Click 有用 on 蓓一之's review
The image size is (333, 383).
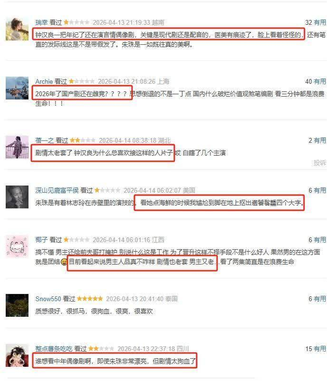pyautogui.click(x=320, y=141)
